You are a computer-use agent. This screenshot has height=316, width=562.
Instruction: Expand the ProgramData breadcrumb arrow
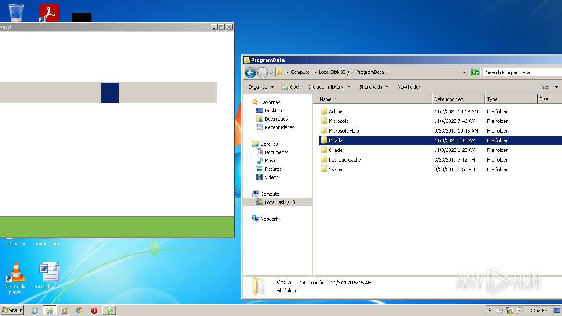(388, 72)
